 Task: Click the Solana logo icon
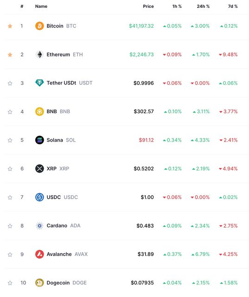coord(39,140)
